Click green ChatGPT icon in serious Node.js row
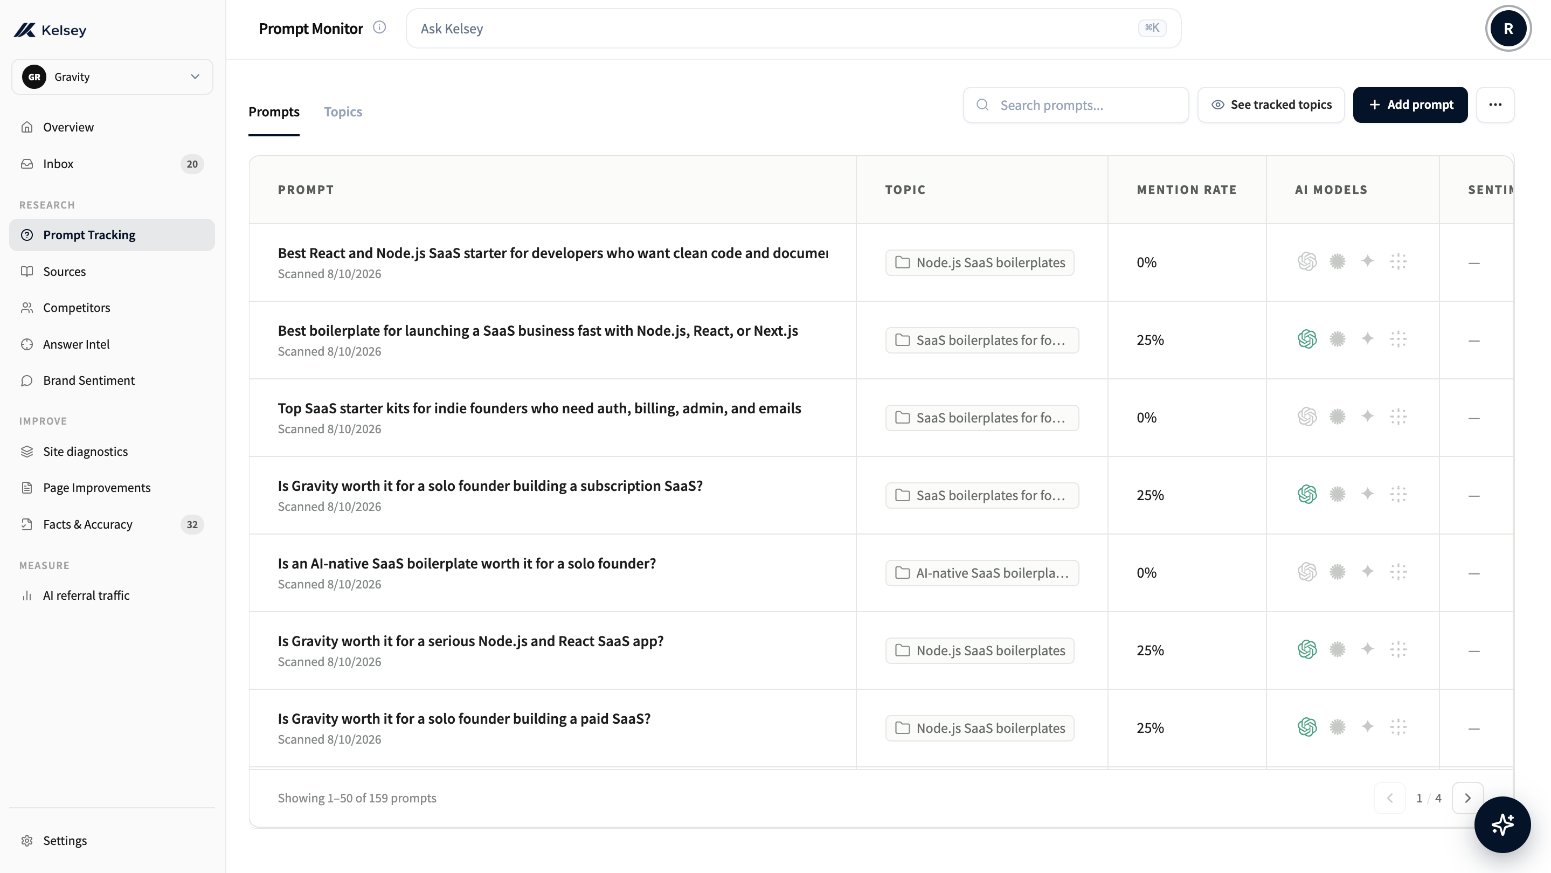 pyautogui.click(x=1307, y=650)
